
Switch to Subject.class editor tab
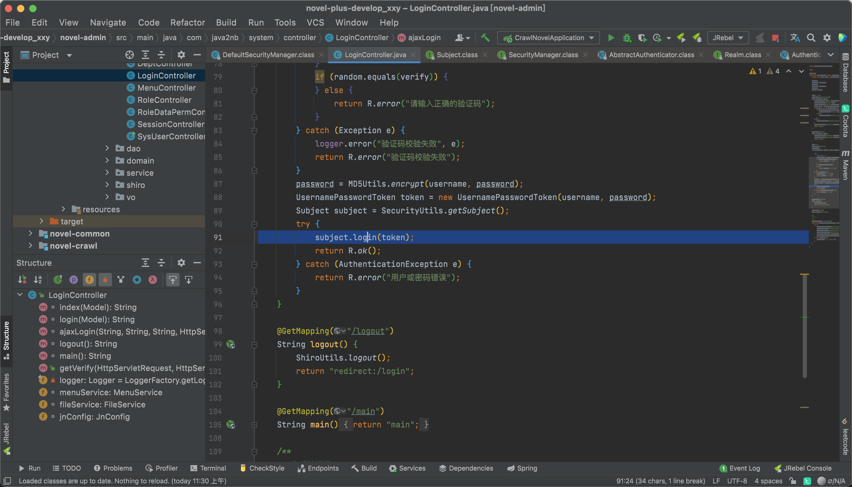[457, 55]
